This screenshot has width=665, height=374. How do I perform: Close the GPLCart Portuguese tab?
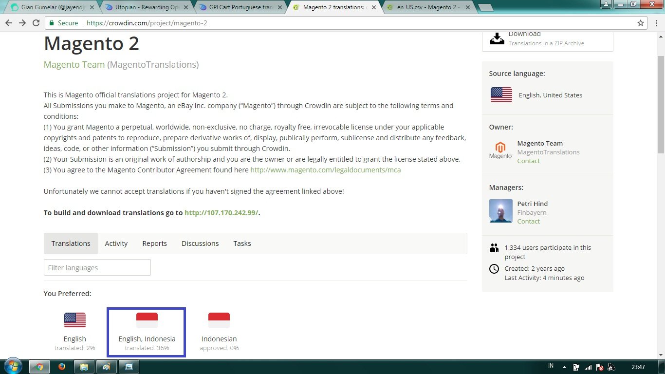tap(279, 7)
